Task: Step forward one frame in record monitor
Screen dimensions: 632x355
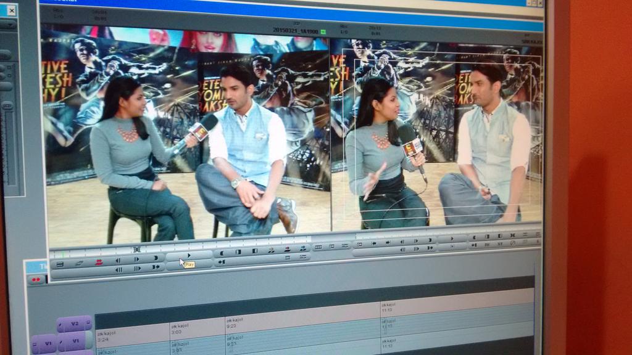Action: (x=417, y=241)
